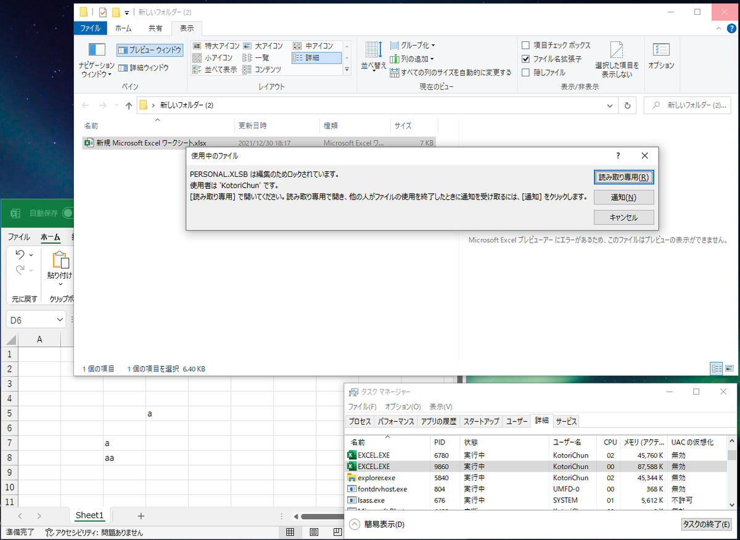Viewport: 740px width, 540px height.
Task: Select 詳細 layout in ribbon
Action: tap(316, 58)
